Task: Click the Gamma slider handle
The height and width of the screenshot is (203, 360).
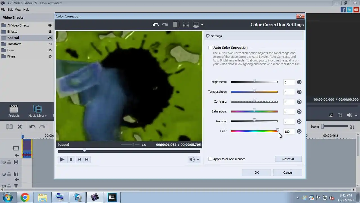Action: 254,120
